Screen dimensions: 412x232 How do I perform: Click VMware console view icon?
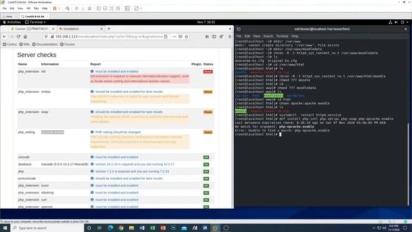coord(127,8)
